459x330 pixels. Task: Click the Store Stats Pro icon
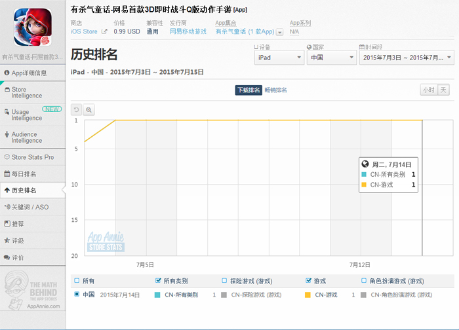click(7, 157)
